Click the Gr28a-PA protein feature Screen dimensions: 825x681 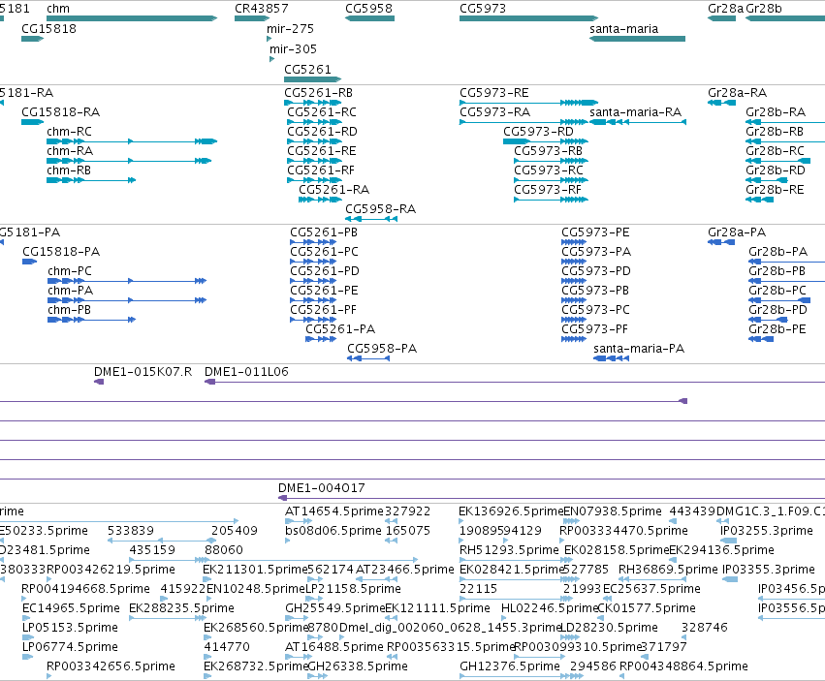pyautogui.click(x=721, y=242)
